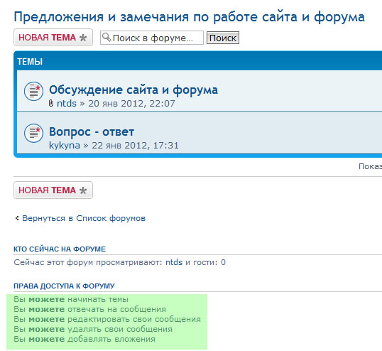
Task: Click the ТЕМЫ header bar
Action: (198, 61)
